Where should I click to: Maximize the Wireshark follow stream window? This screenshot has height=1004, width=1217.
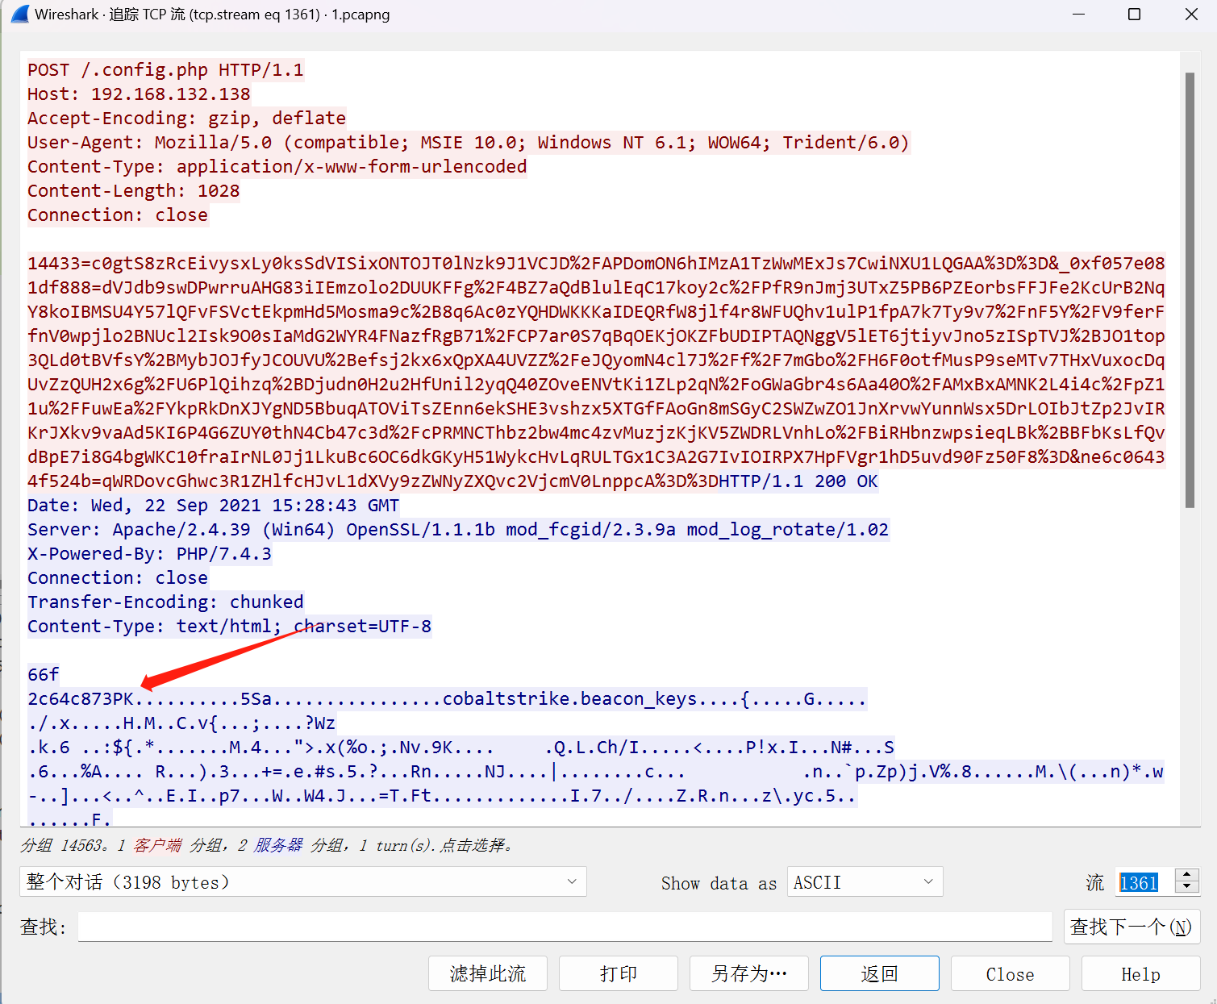(1134, 15)
